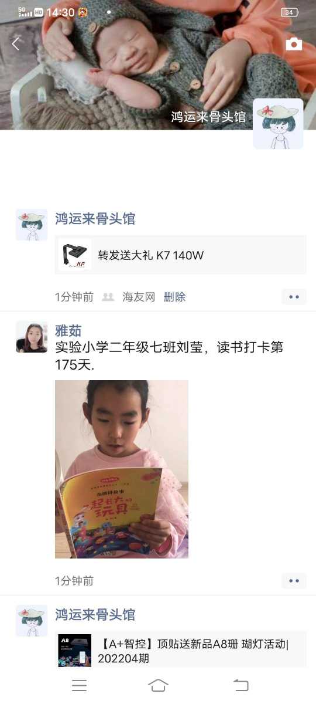Open the profile avatar on the cover photo
The image size is (316, 704).
(x=278, y=124)
